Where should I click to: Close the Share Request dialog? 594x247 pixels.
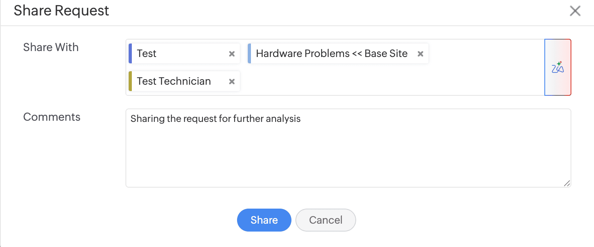pos(575,11)
